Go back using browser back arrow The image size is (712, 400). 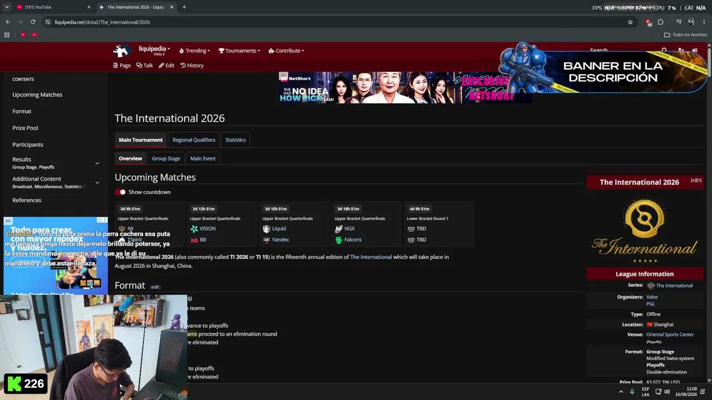click(x=8, y=22)
